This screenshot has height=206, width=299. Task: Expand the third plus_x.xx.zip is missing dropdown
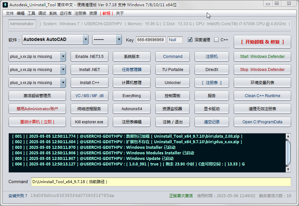click(x=63, y=83)
